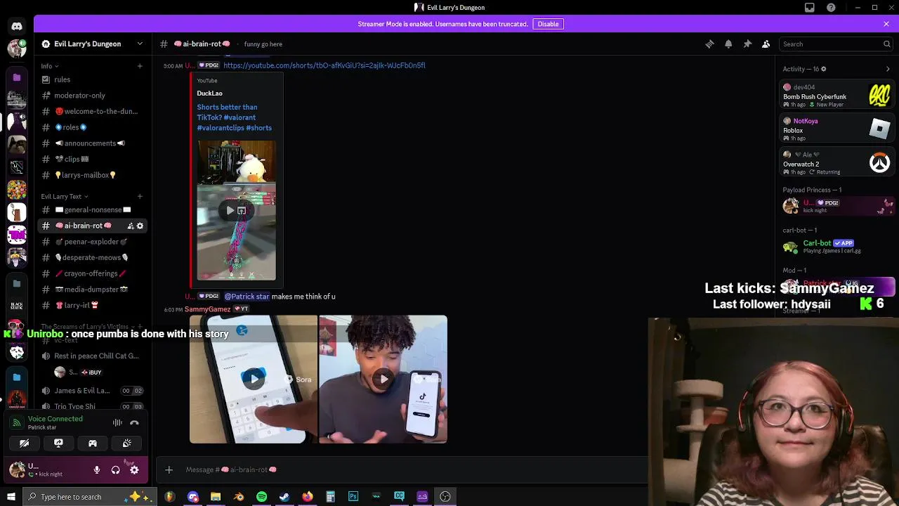899x506 pixels.
Task: Mute the microphone
Action: click(x=97, y=470)
